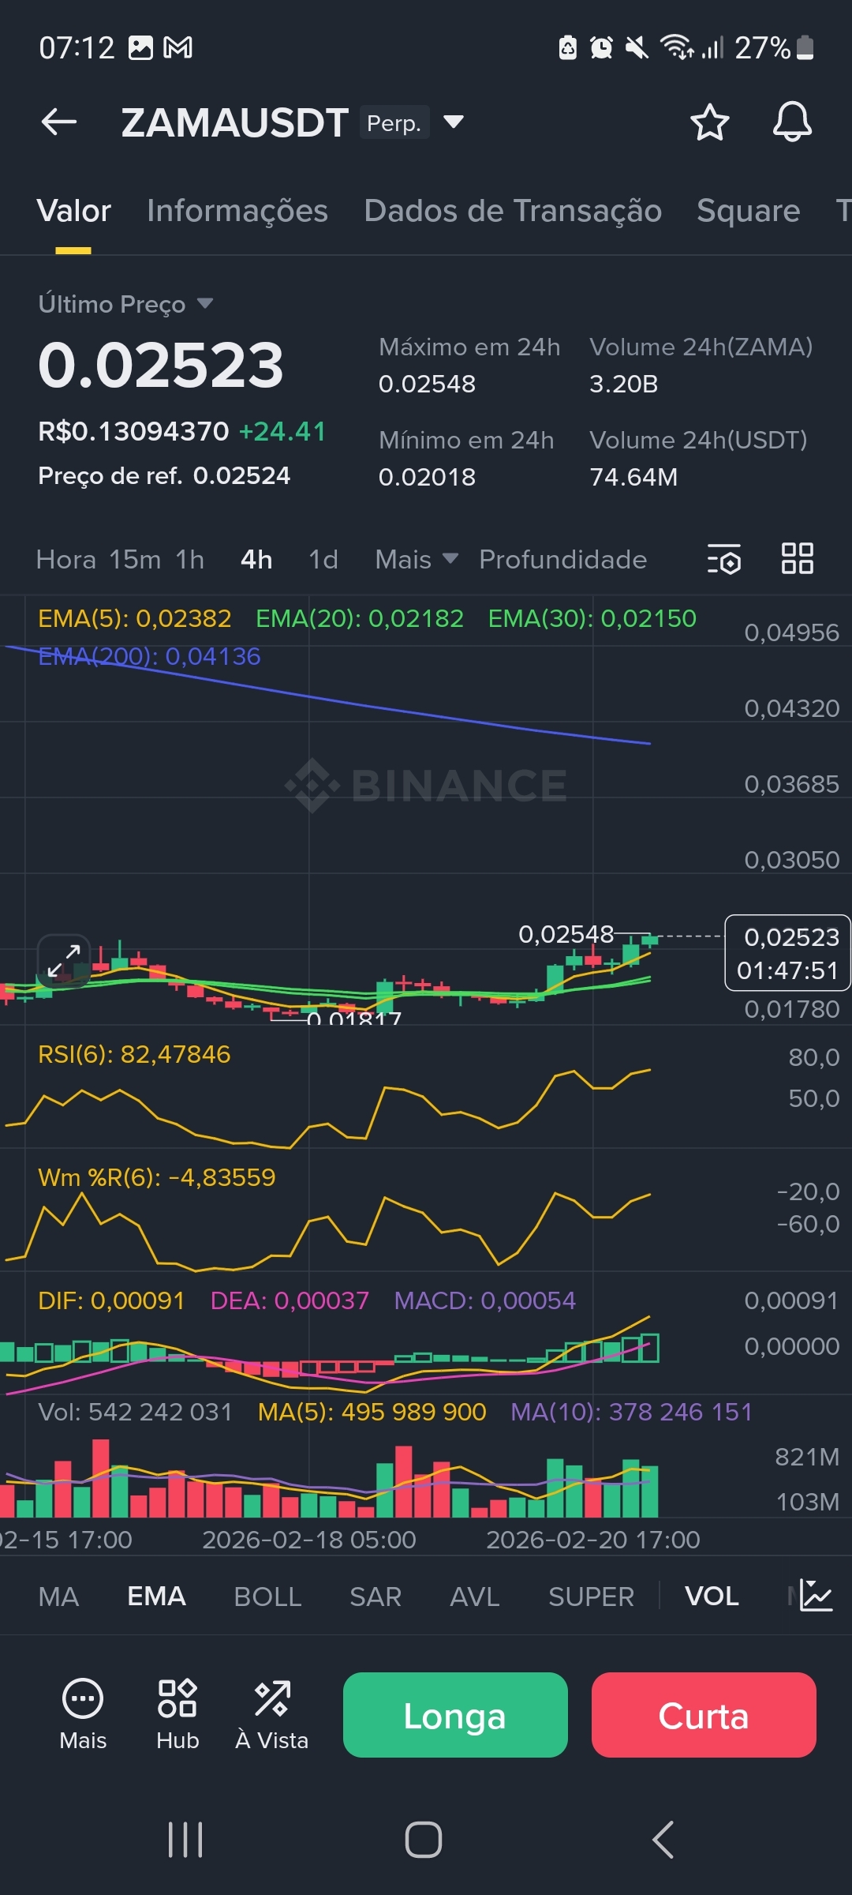Toggle SUPER indicator

592,1596
